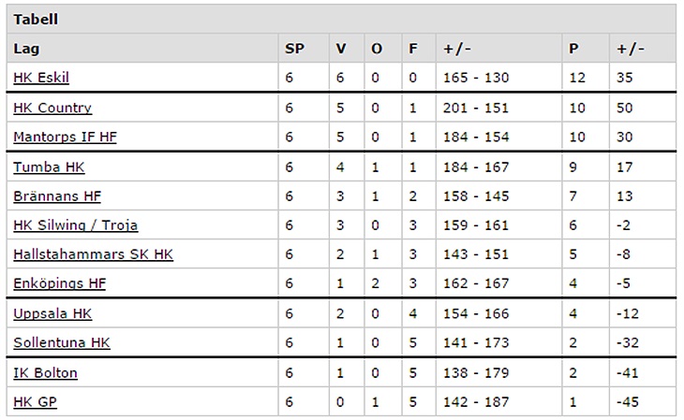
Task: Click the P points column header
Action: click(573, 49)
